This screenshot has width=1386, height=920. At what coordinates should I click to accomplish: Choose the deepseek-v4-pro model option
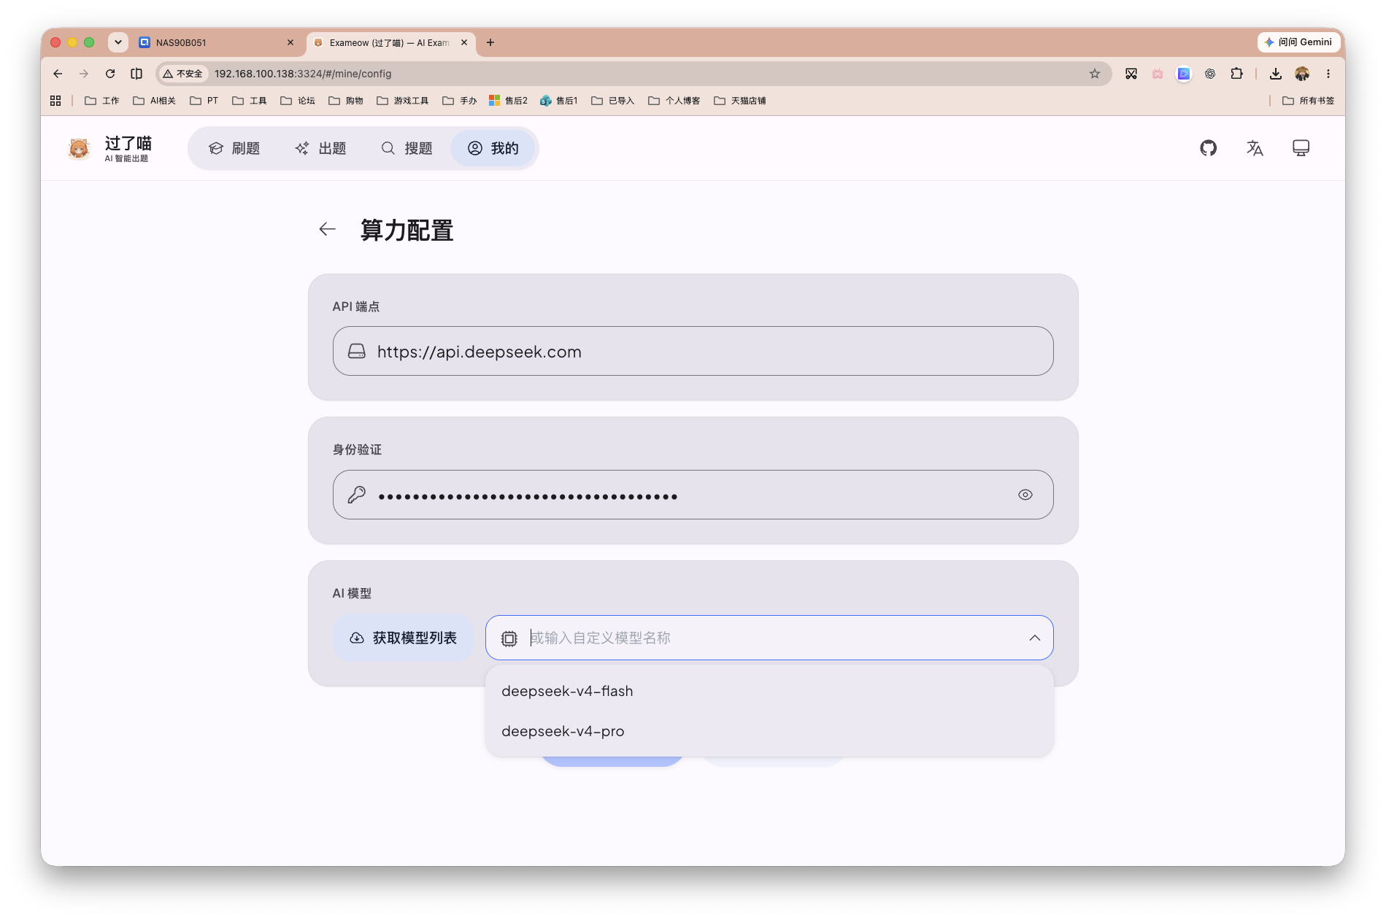coord(769,731)
